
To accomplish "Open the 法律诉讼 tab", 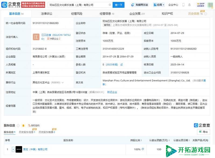I will [46, 14].
